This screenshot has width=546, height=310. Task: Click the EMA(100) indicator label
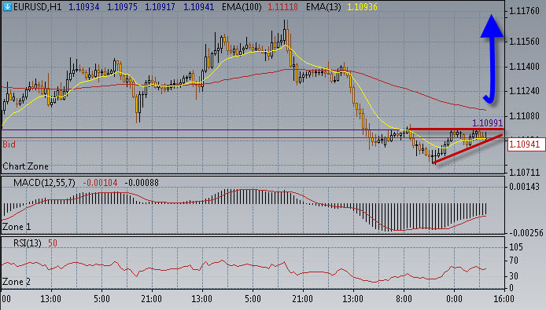coord(242,7)
